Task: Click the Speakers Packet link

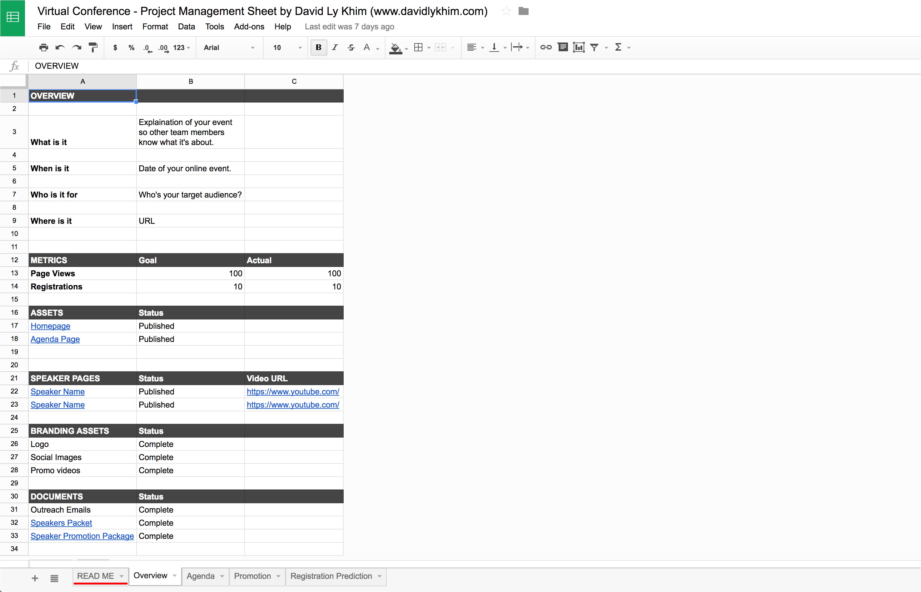Action: click(61, 523)
